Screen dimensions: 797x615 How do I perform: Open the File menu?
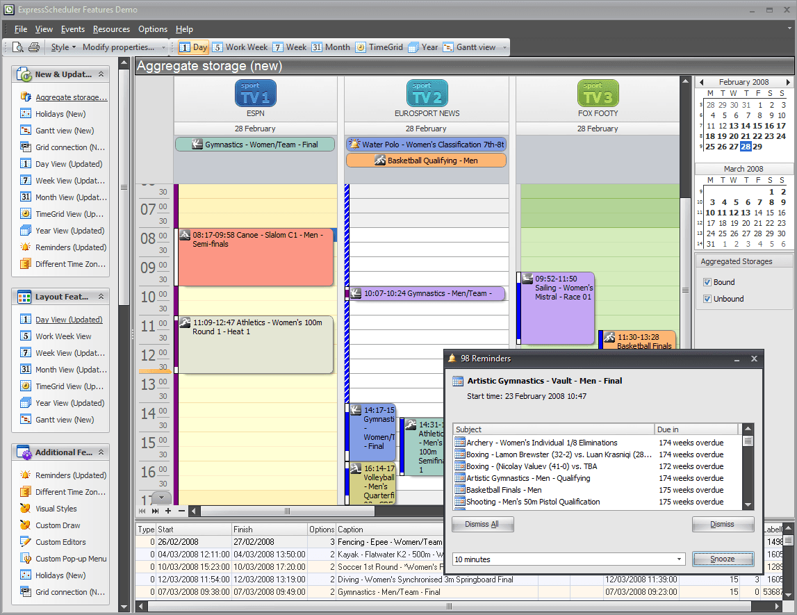21,29
